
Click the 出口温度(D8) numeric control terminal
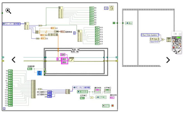pyautogui.click(x=50, y=94)
